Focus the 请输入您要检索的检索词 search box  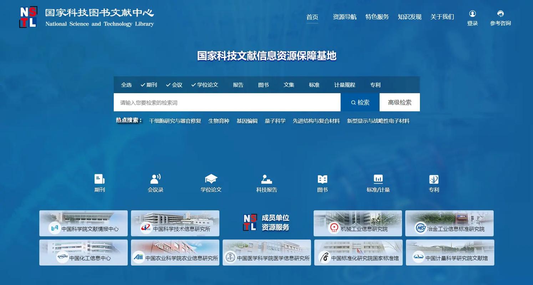pos(227,102)
